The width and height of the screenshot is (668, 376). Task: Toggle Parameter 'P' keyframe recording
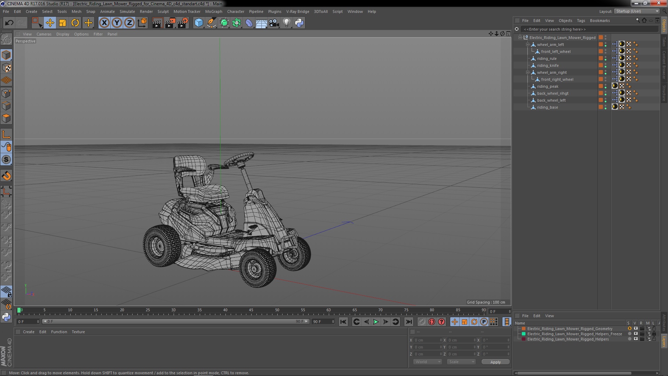tap(484, 322)
